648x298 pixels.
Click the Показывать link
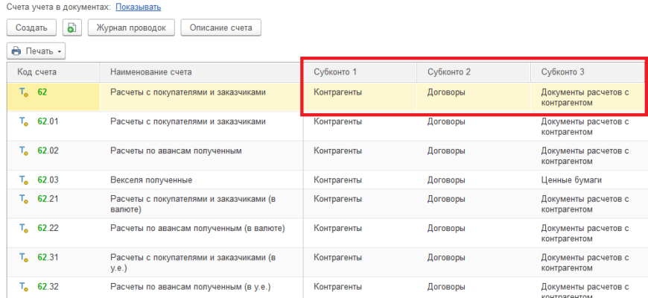pyautogui.click(x=138, y=7)
